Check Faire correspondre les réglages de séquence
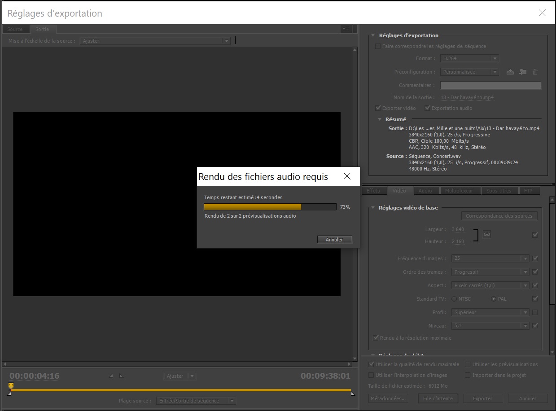 click(378, 46)
